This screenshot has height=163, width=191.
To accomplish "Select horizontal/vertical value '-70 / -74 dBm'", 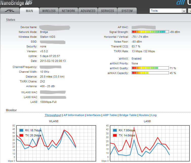I will [x=140, y=37].
